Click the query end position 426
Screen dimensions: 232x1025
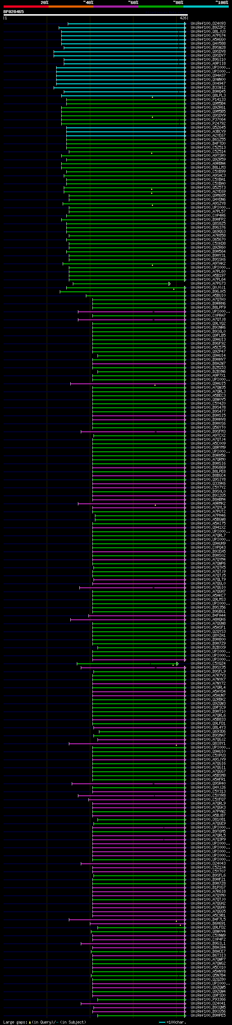[x=183, y=18]
